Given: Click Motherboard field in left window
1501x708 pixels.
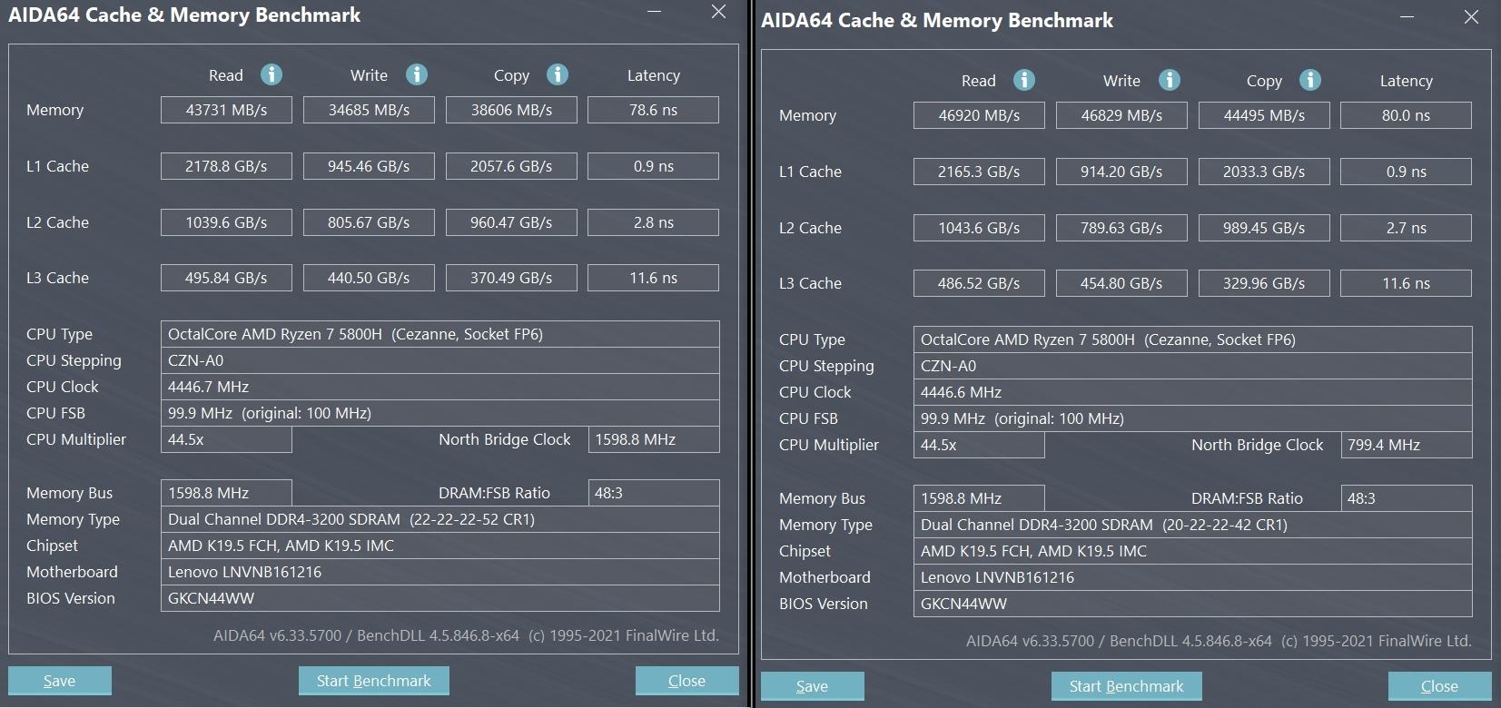Looking at the screenshot, I should point(440,572).
